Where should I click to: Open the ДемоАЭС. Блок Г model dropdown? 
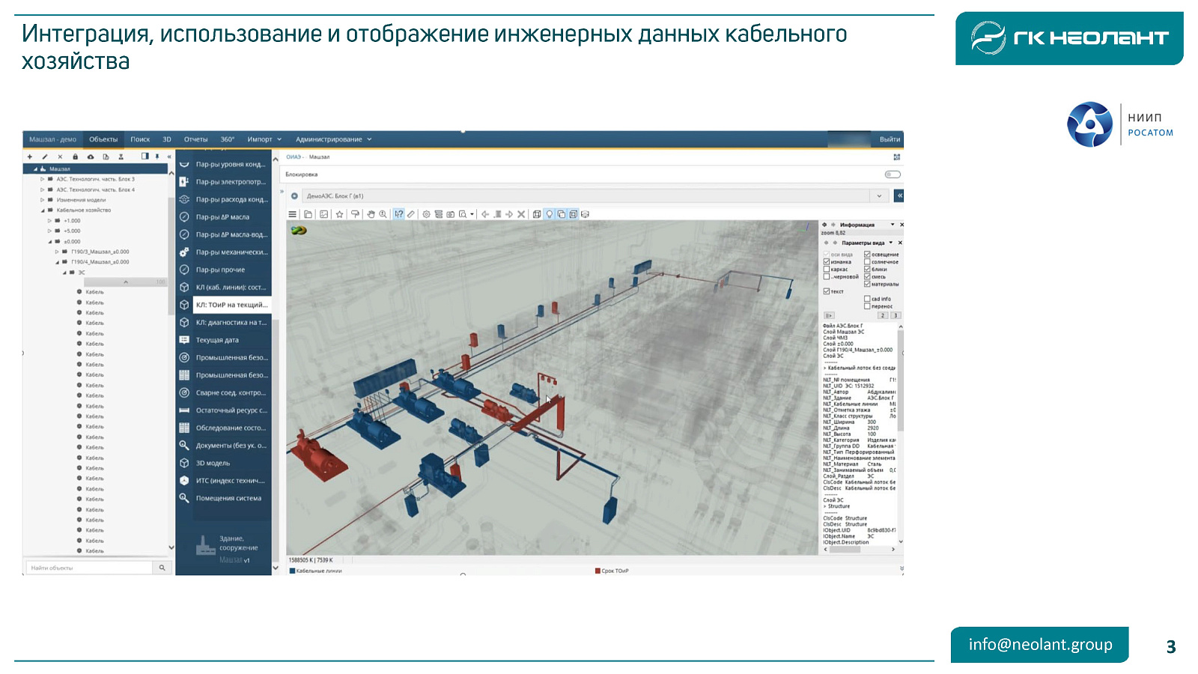click(879, 196)
